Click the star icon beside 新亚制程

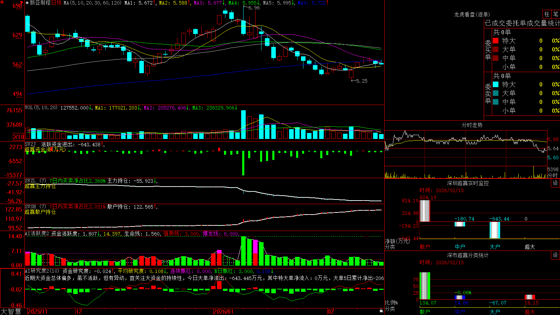(x=27, y=3)
